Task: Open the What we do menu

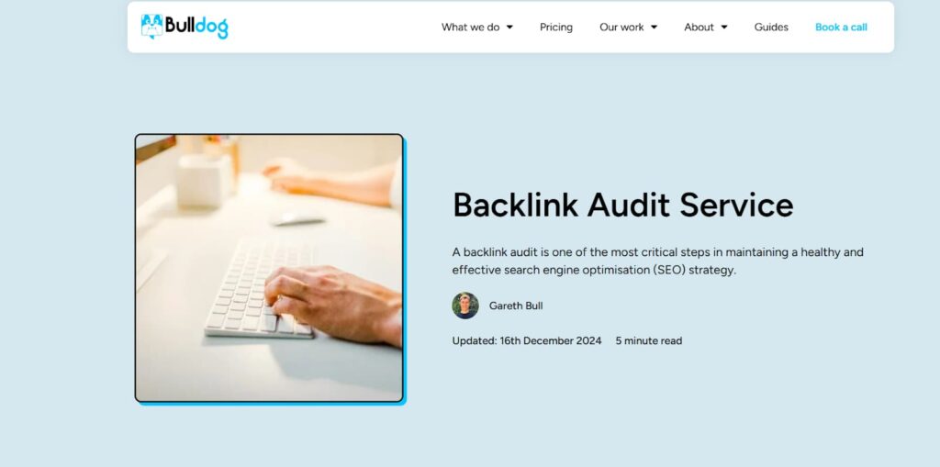Action: point(471,27)
